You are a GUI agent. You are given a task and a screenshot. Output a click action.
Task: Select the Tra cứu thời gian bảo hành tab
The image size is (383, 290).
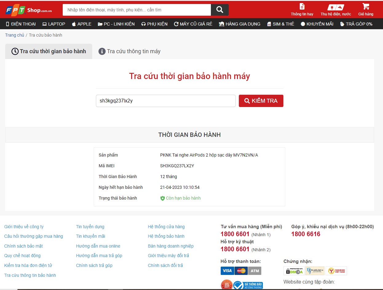(49, 51)
